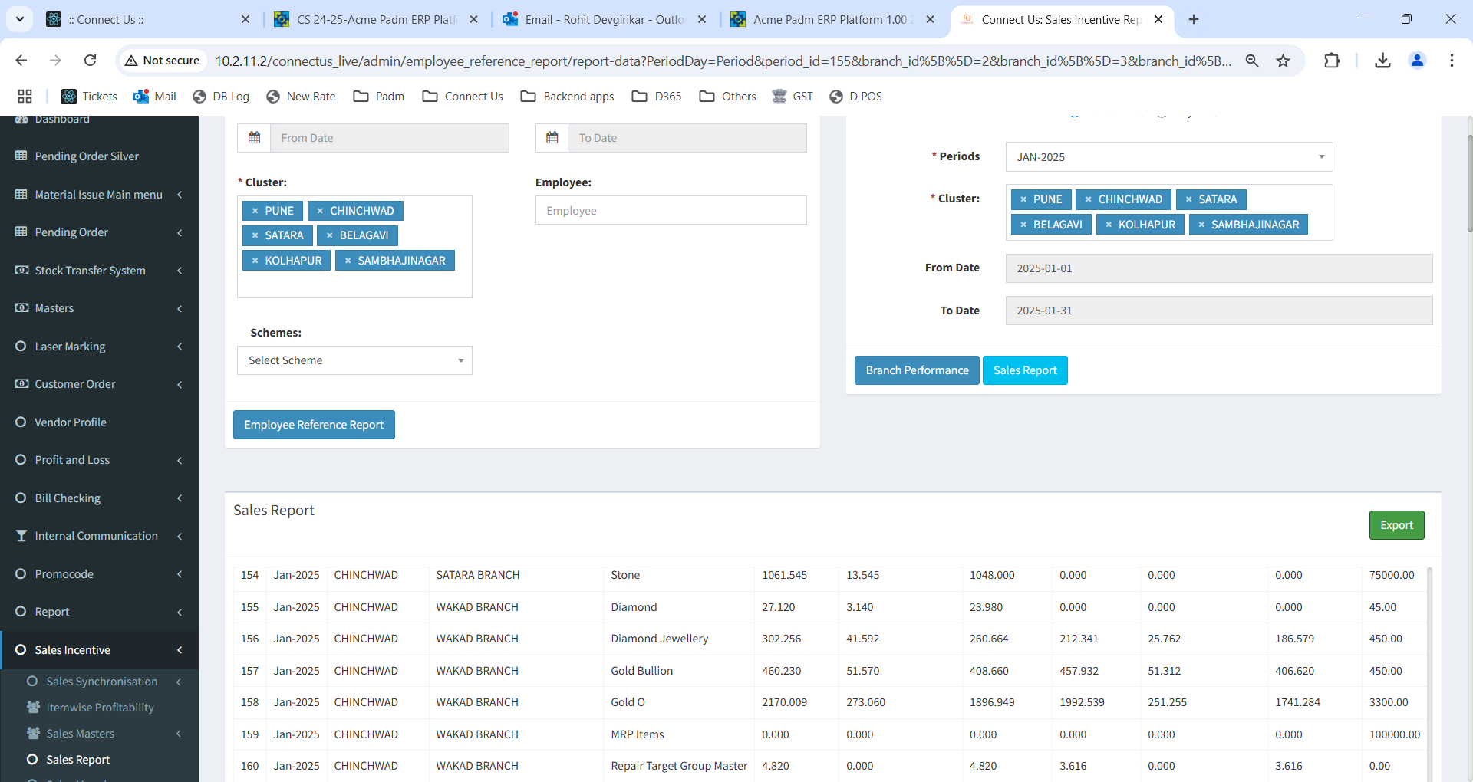1473x782 pixels.
Task: Collapse the Sales Incentive sidebar menu
Action: pyautogui.click(x=99, y=650)
